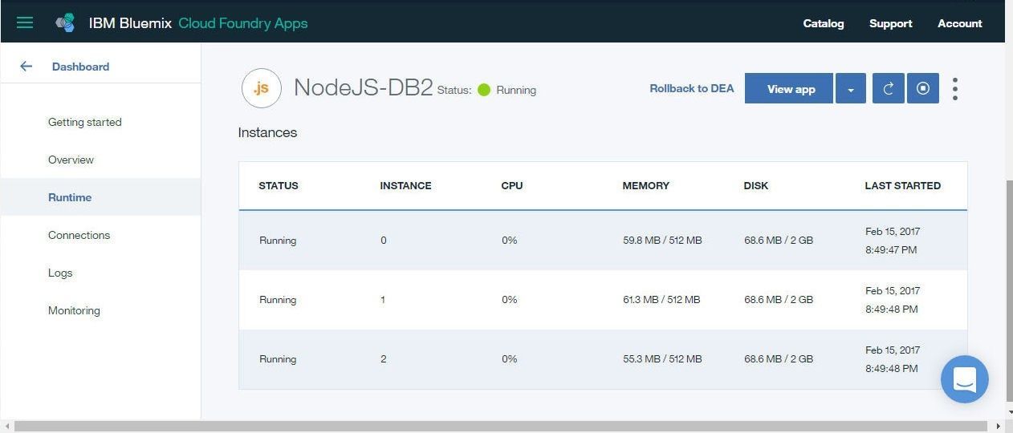Click the horizontal scrollbar at the bottom
Image resolution: width=1013 pixels, height=433 pixels.
coord(501,427)
